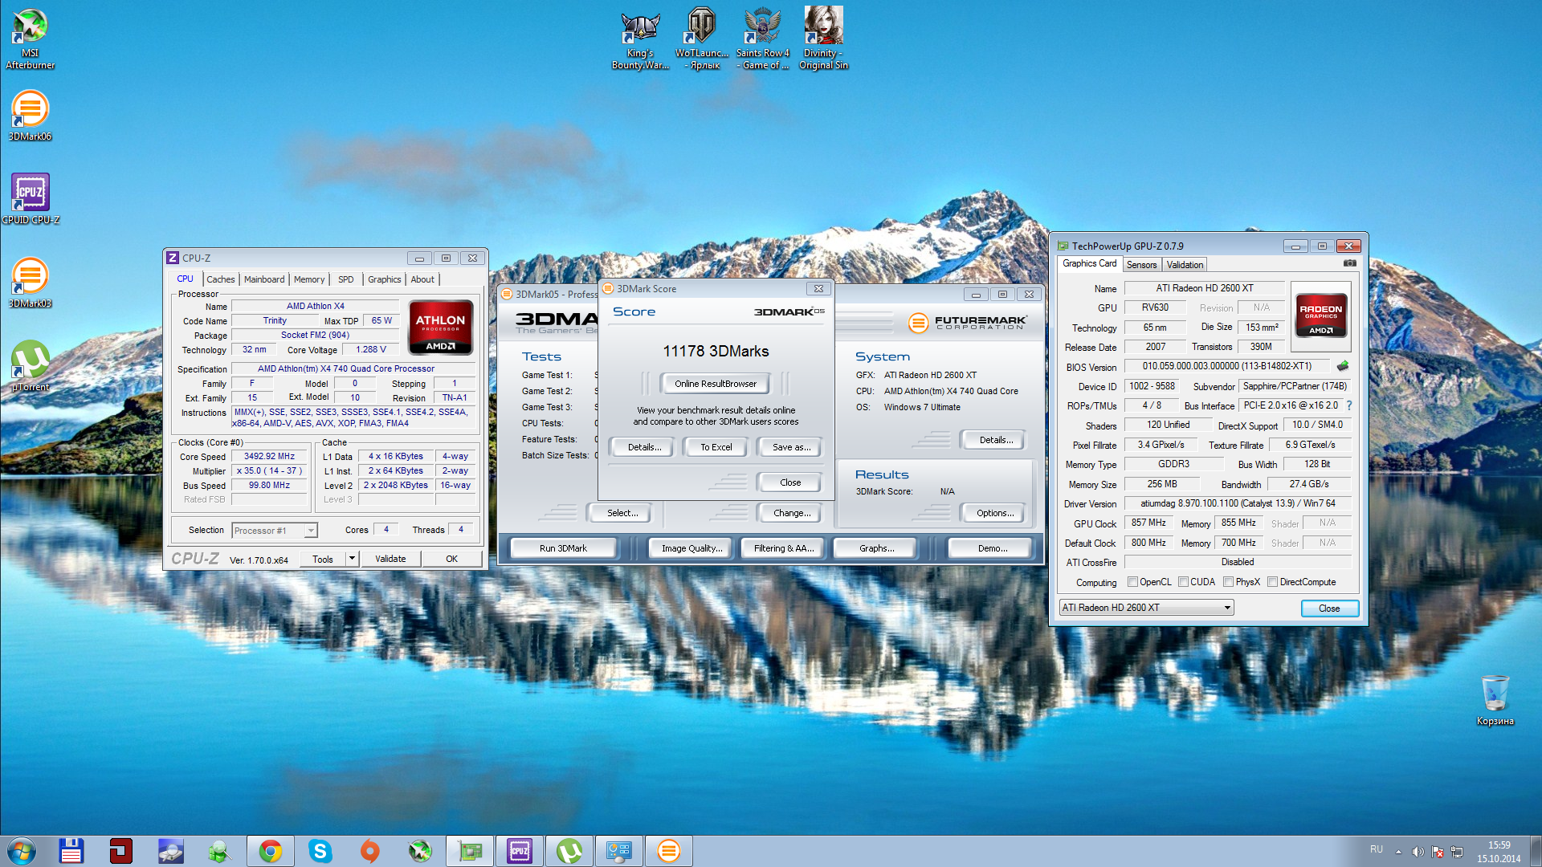
Task: Open the Processor #1 selection dropdown
Action: (275, 530)
